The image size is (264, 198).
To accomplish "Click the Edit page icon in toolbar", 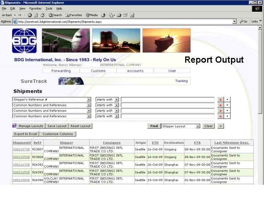I will tap(125, 15).
